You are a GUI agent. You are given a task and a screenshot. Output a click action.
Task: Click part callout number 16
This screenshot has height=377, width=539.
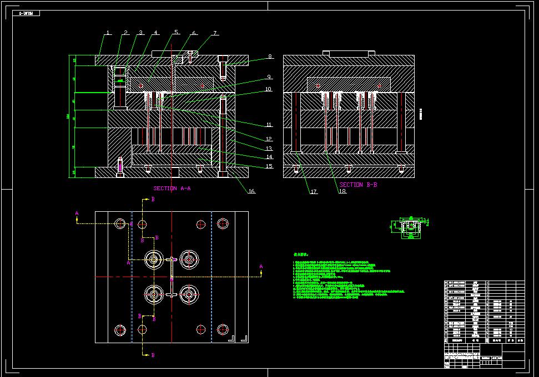click(x=251, y=191)
